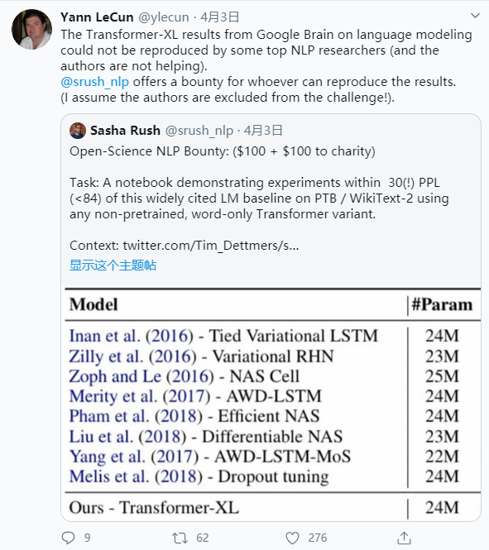This screenshot has height=550, width=489.
Task: Click 显示这个主题帖 show thread link
Action: [x=113, y=265]
